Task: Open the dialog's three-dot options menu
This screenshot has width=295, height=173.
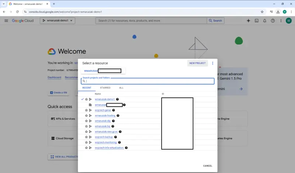Action: 213,63
